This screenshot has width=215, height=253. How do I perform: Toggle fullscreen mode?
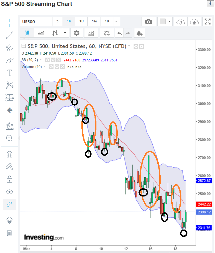[208, 22]
